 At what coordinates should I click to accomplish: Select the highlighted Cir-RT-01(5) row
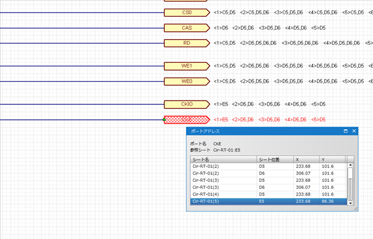coord(269,202)
